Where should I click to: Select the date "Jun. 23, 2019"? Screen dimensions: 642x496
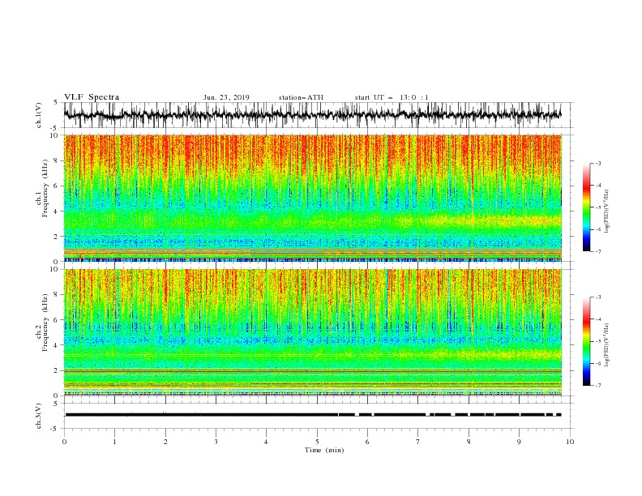pyautogui.click(x=226, y=97)
